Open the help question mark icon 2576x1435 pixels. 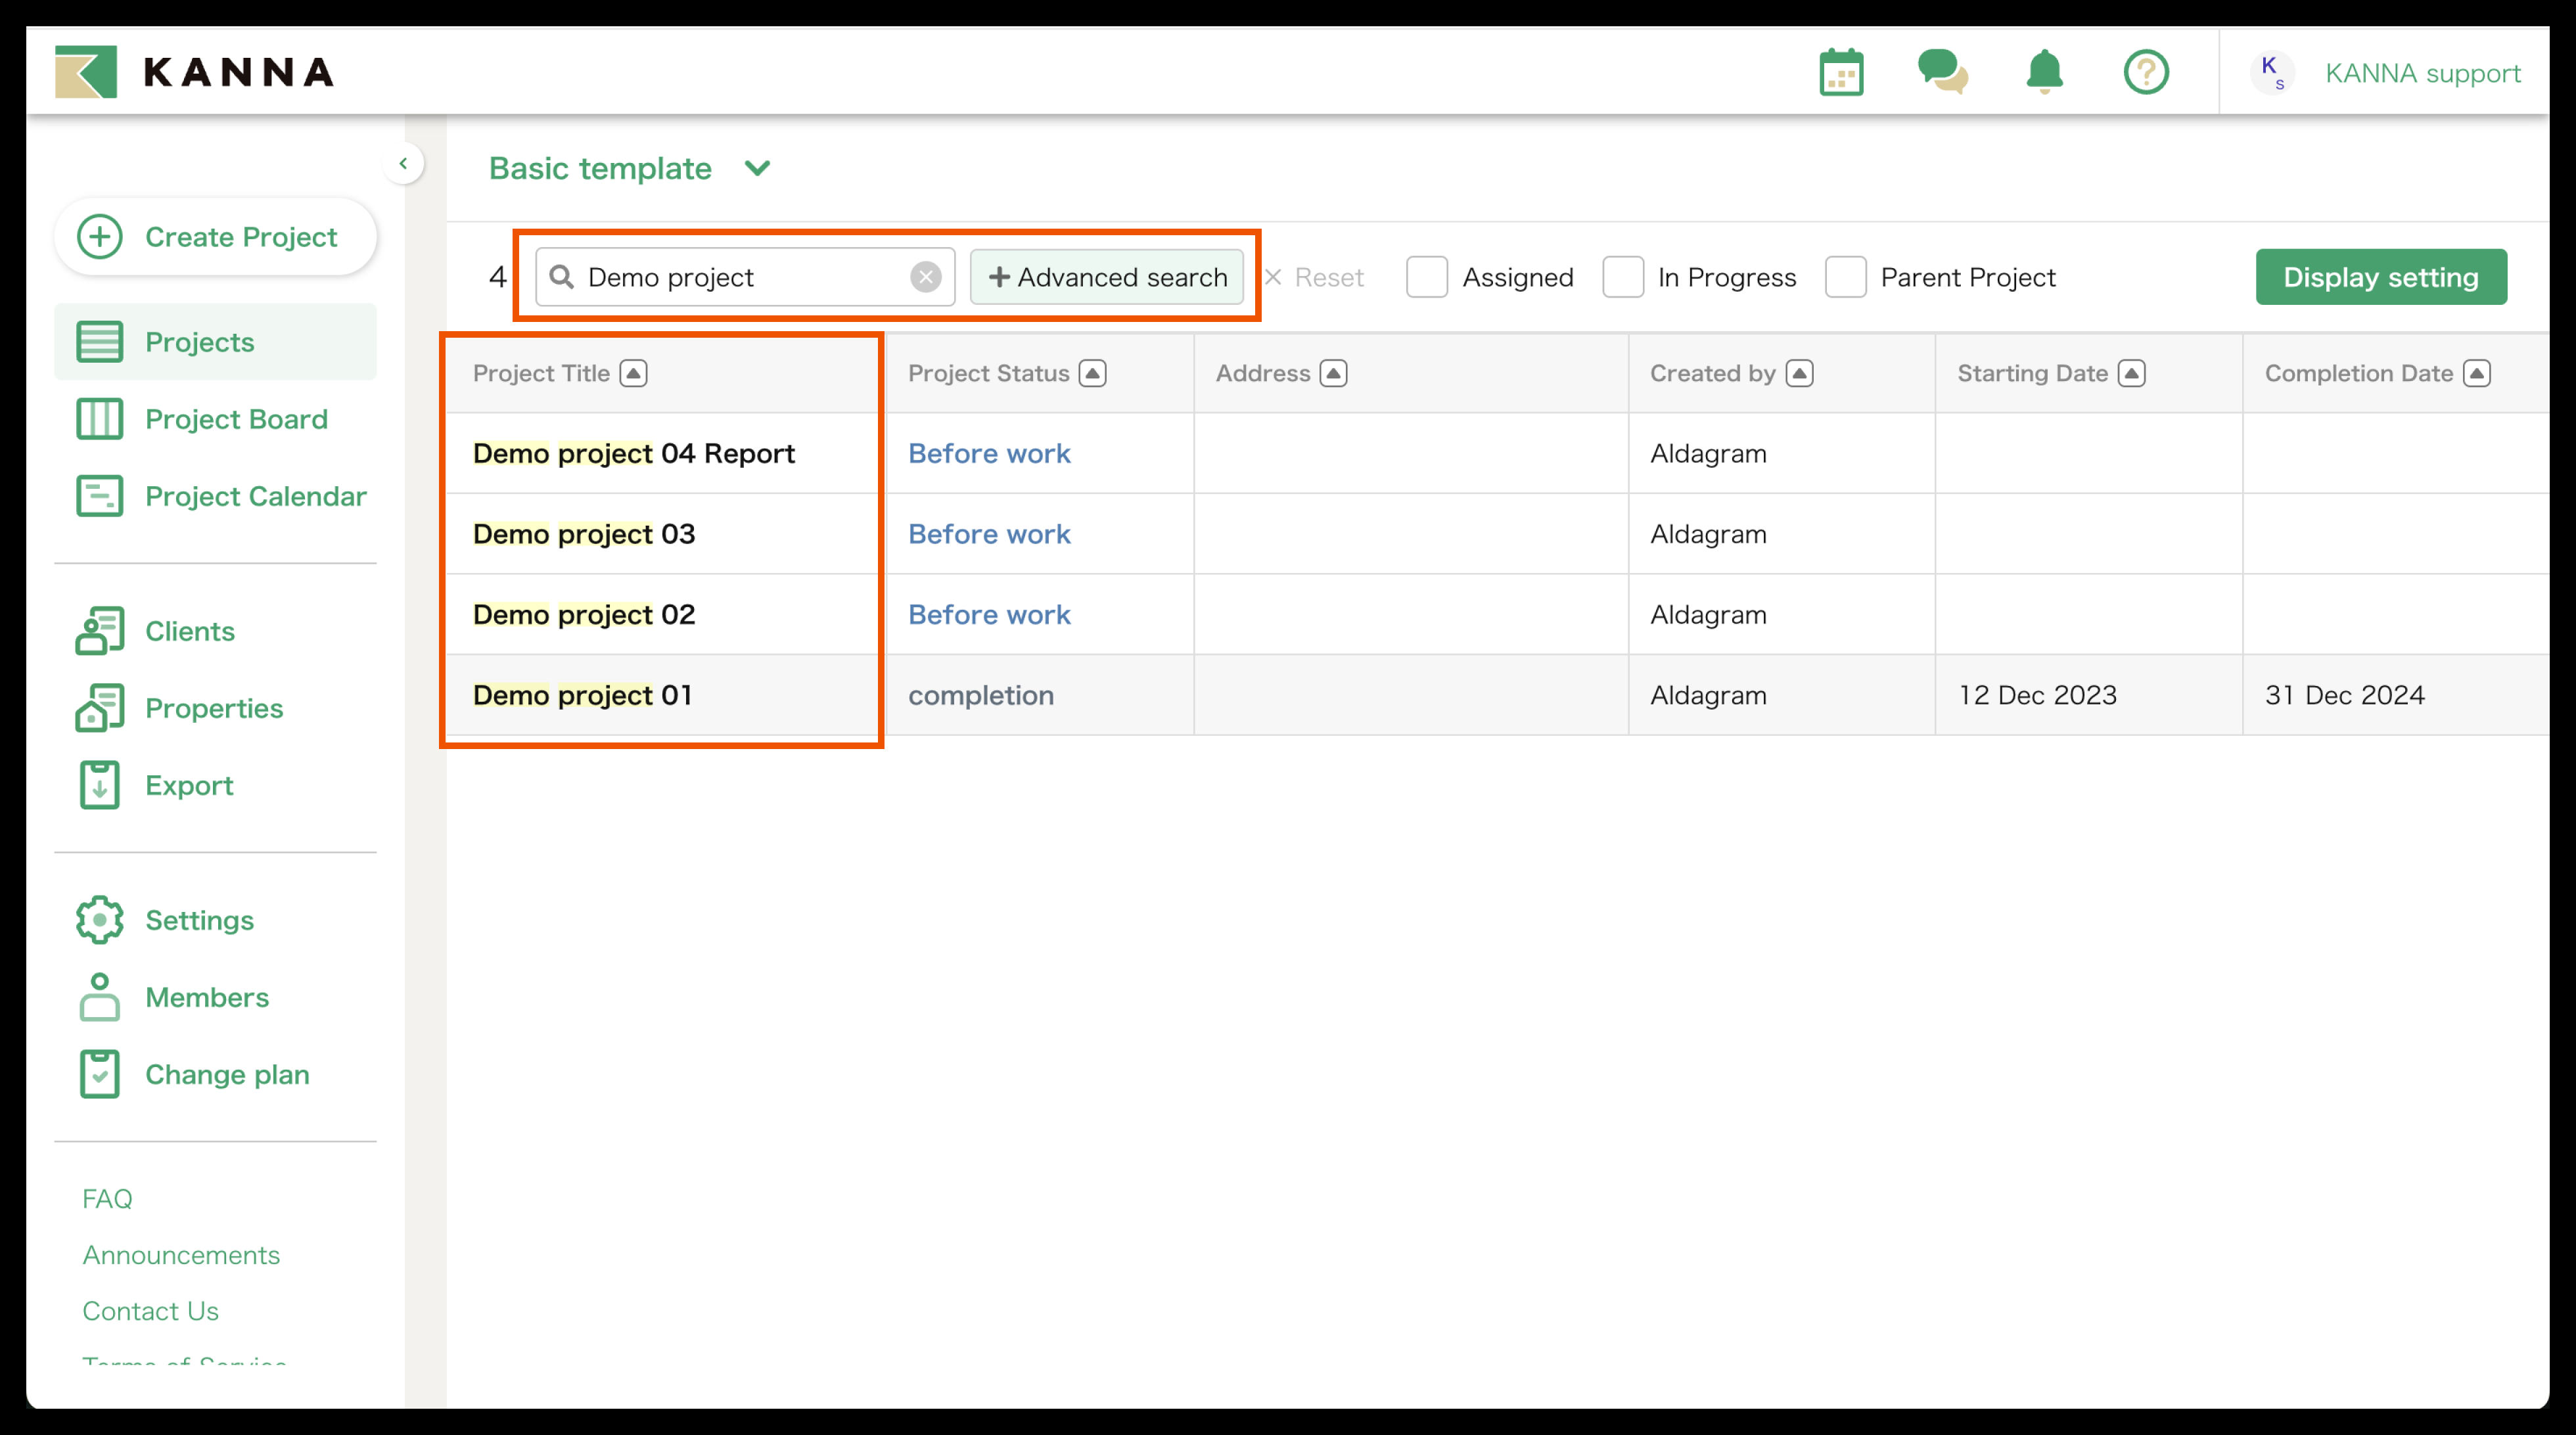pos(2145,73)
